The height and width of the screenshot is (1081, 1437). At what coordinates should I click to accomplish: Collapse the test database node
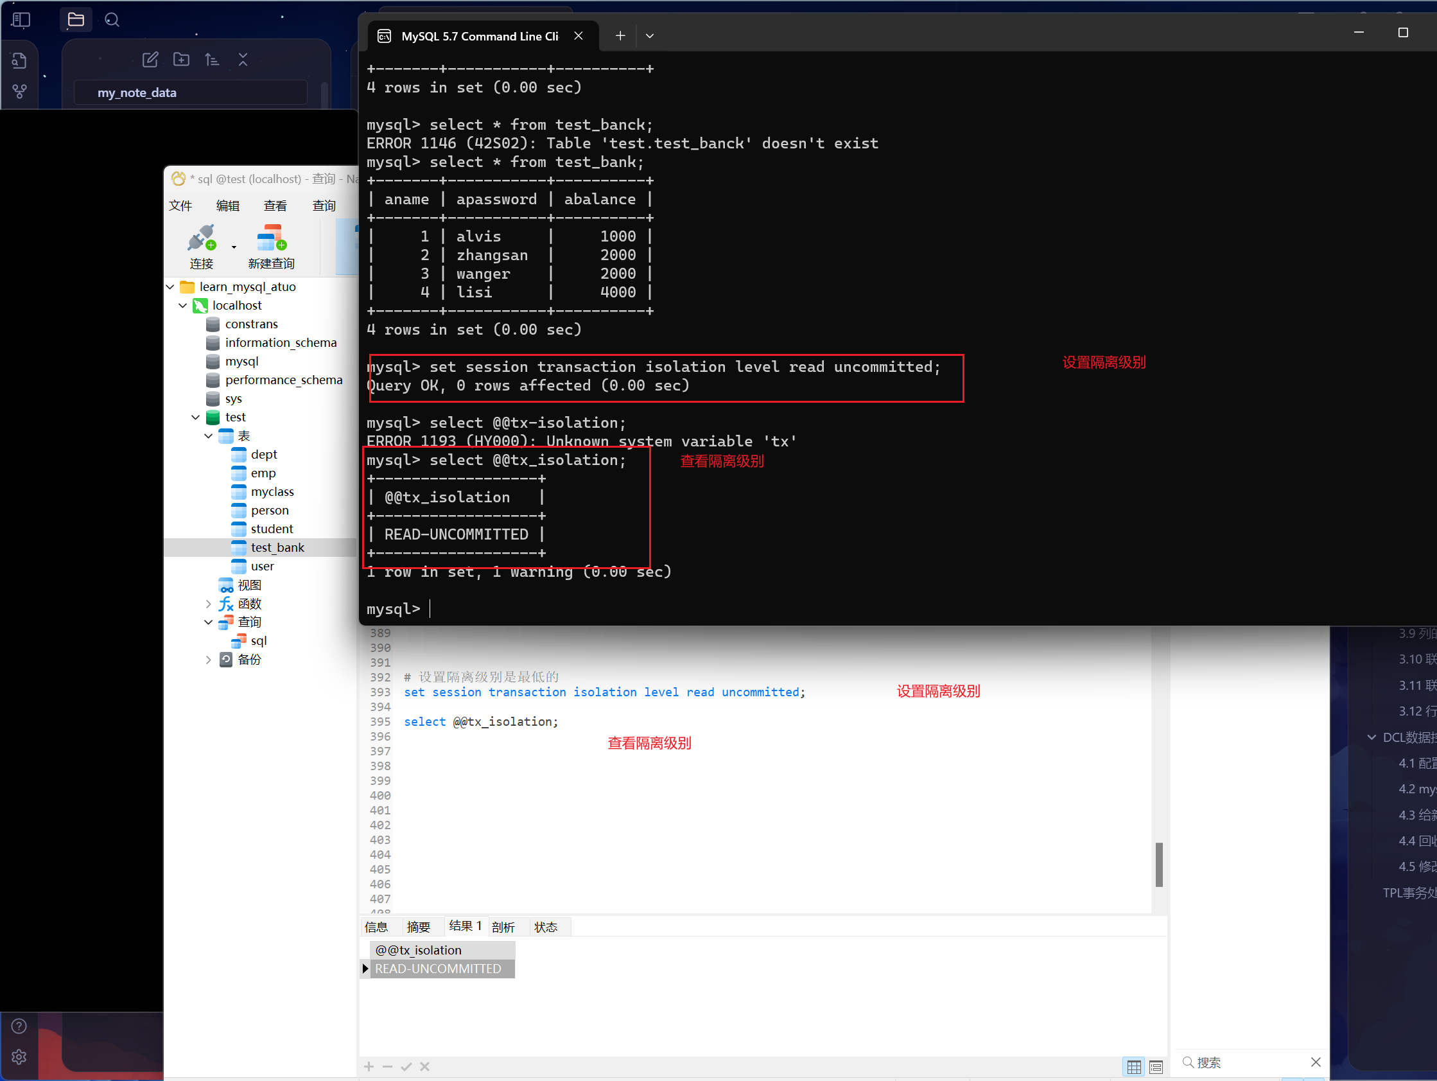[x=196, y=417]
